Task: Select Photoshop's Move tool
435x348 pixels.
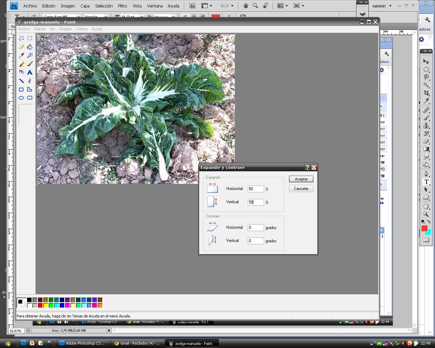Action: click(x=426, y=62)
